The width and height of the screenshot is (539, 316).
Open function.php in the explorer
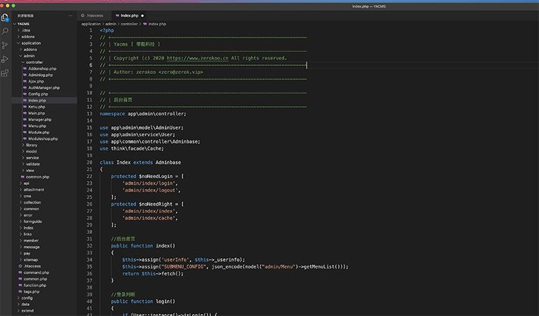tap(34, 285)
